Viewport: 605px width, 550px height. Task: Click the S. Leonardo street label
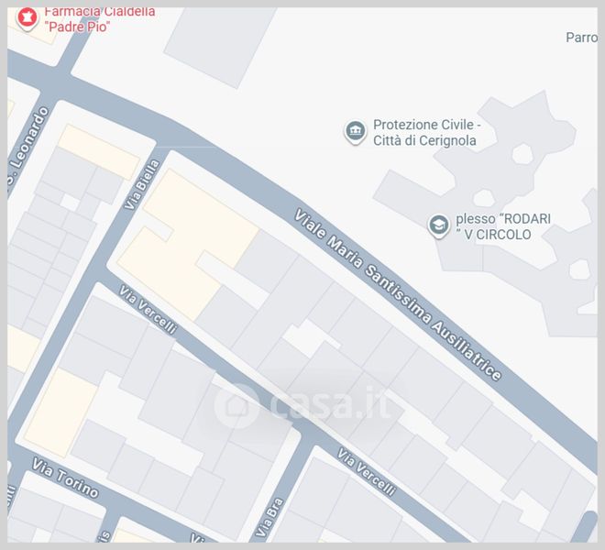27,148
